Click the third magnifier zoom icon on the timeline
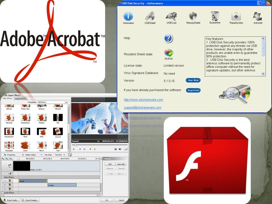 tap(11, 159)
